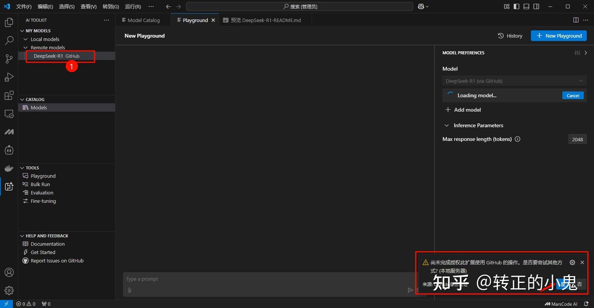Image resolution: width=594 pixels, height=308 pixels.
Task: Toggle secondary sidebar layout icon
Action: (x=536, y=7)
